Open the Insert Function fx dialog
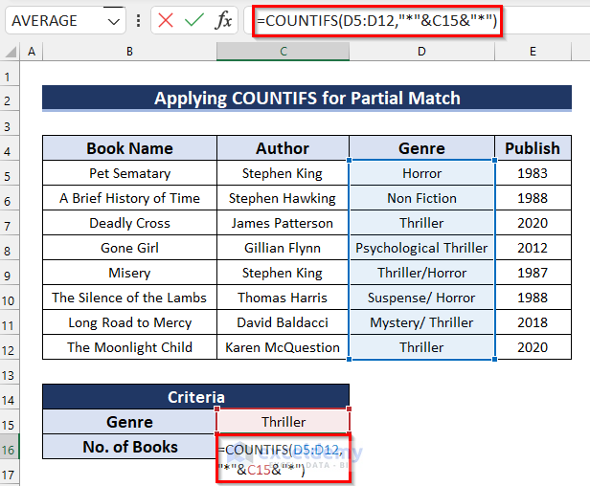This screenshot has width=590, height=486. pyautogui.click(x=225, y=20)
